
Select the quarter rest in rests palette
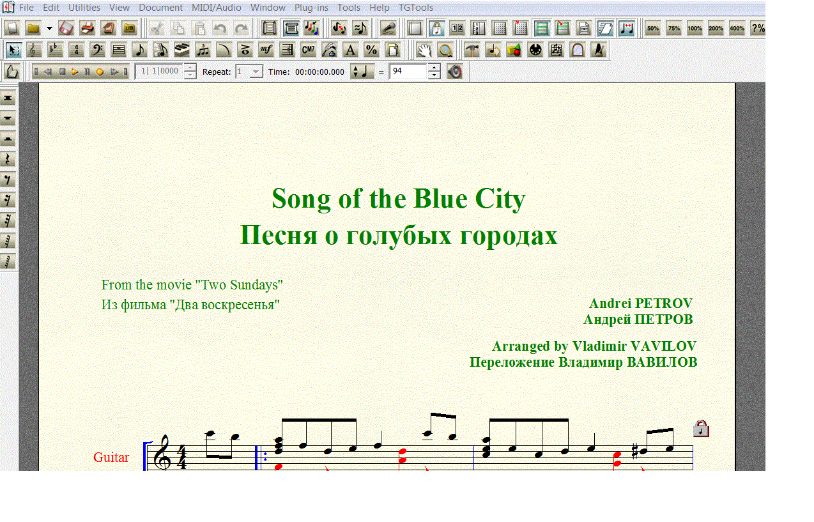(x=9, y=160)
